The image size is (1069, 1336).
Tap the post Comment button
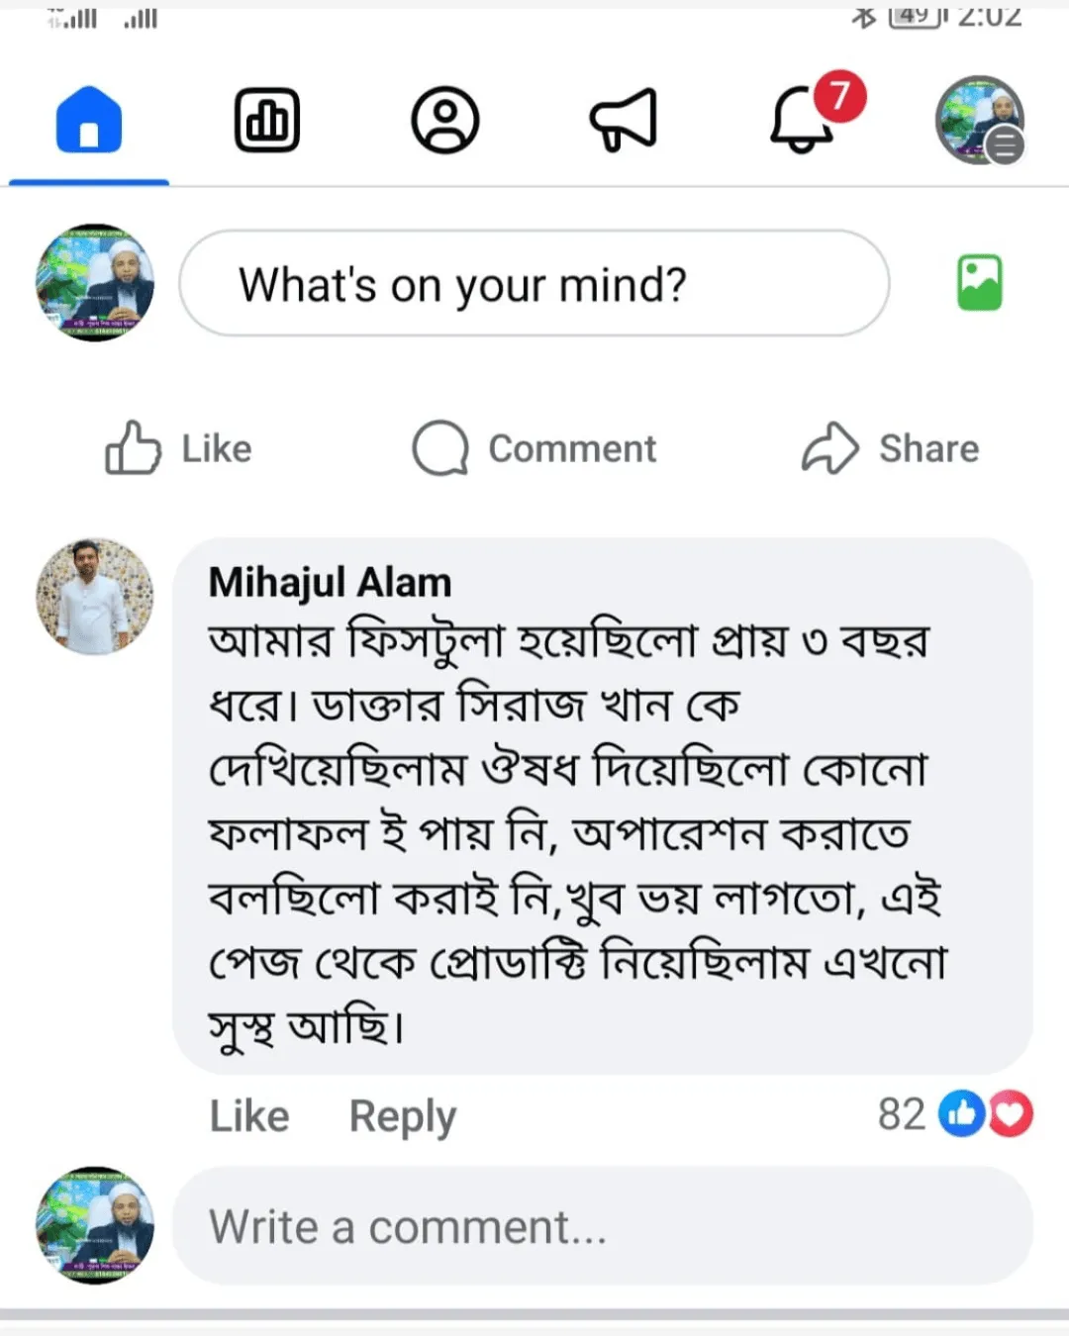tap(534, 448)
